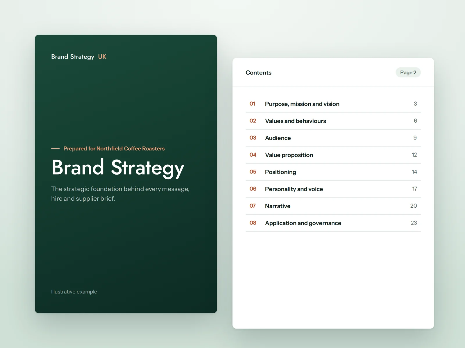
Task: Click section number 05
Action: tap(253, 172)
